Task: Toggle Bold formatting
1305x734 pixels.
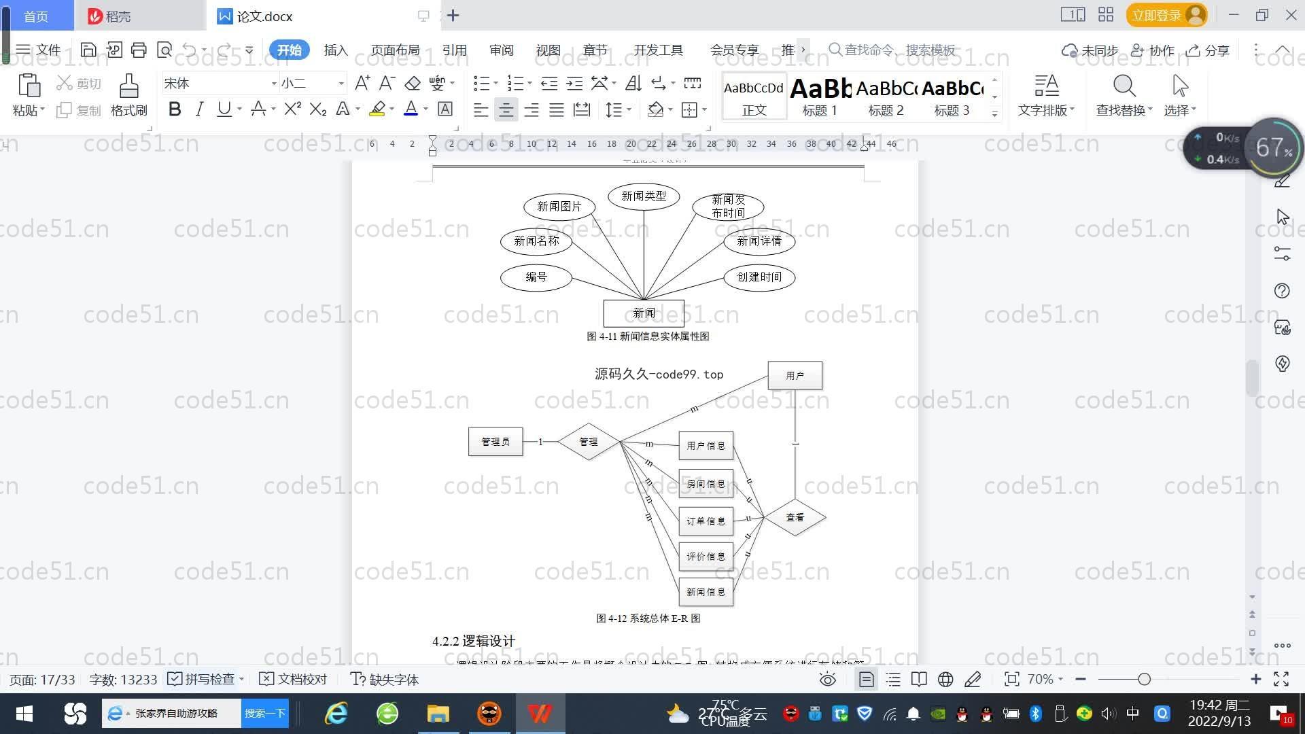Action: (x=175, y=109)
